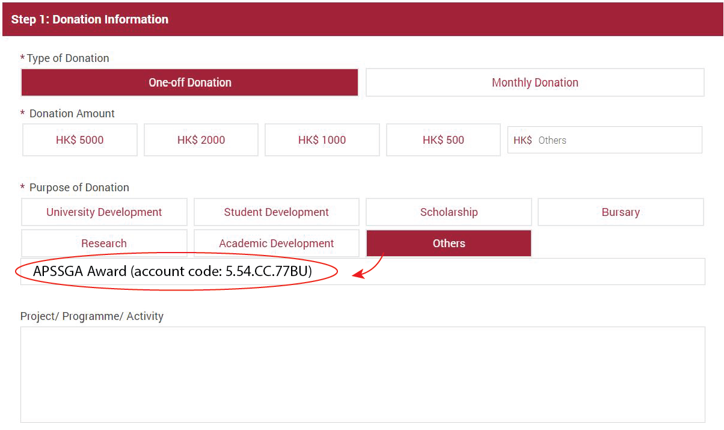Choose Student Development purpose
The height and width of the screenshot is (430, 724).
tap(276, 212)
